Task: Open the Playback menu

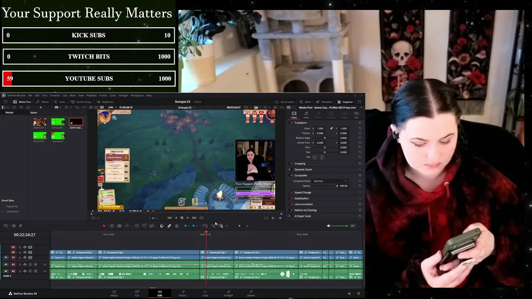Action: tap(91, 96)
